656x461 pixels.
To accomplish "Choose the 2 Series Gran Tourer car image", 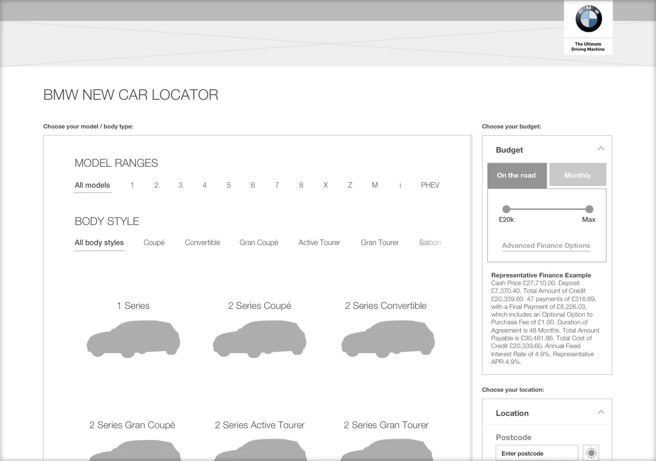I will (x=386, y=451).
